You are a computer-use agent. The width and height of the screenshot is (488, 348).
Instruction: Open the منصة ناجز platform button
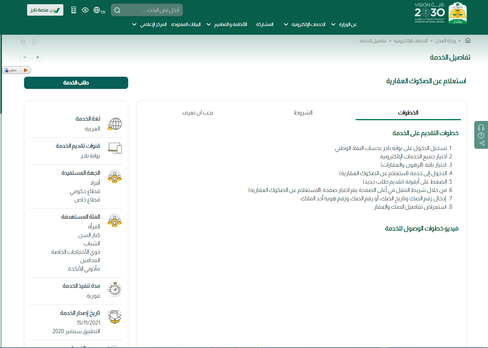point(45,10)
